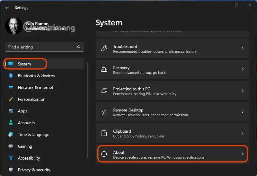Click the Network wifi icon
The image size is (257, 176).
click(11, 87)
